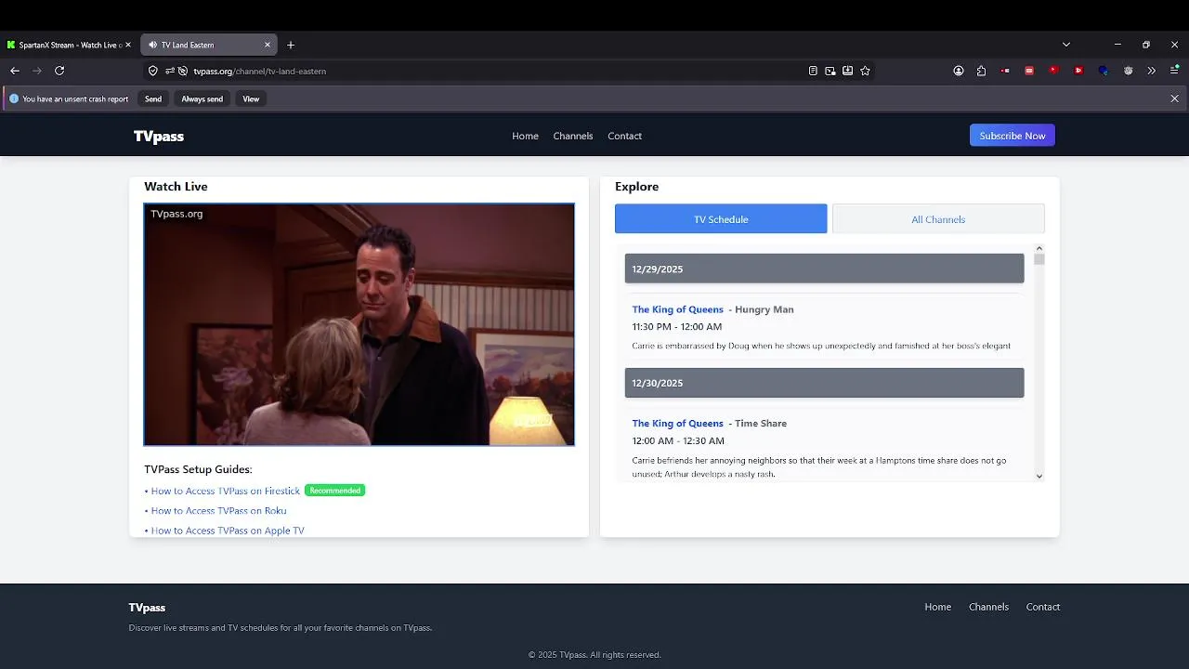
Task: Open Channels in the top navigation
Action: [x=573, y=136]
